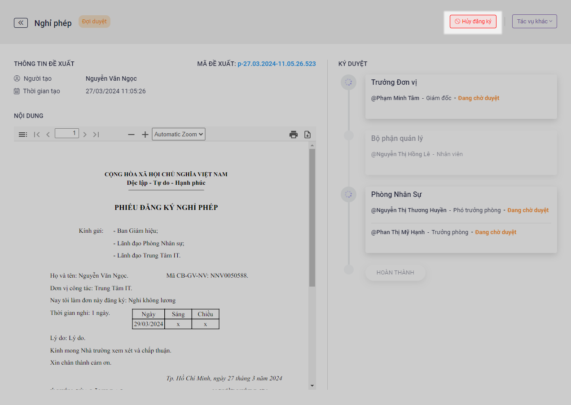
Task: Open the Automatic Zoom dropdown
Action: 179,134
